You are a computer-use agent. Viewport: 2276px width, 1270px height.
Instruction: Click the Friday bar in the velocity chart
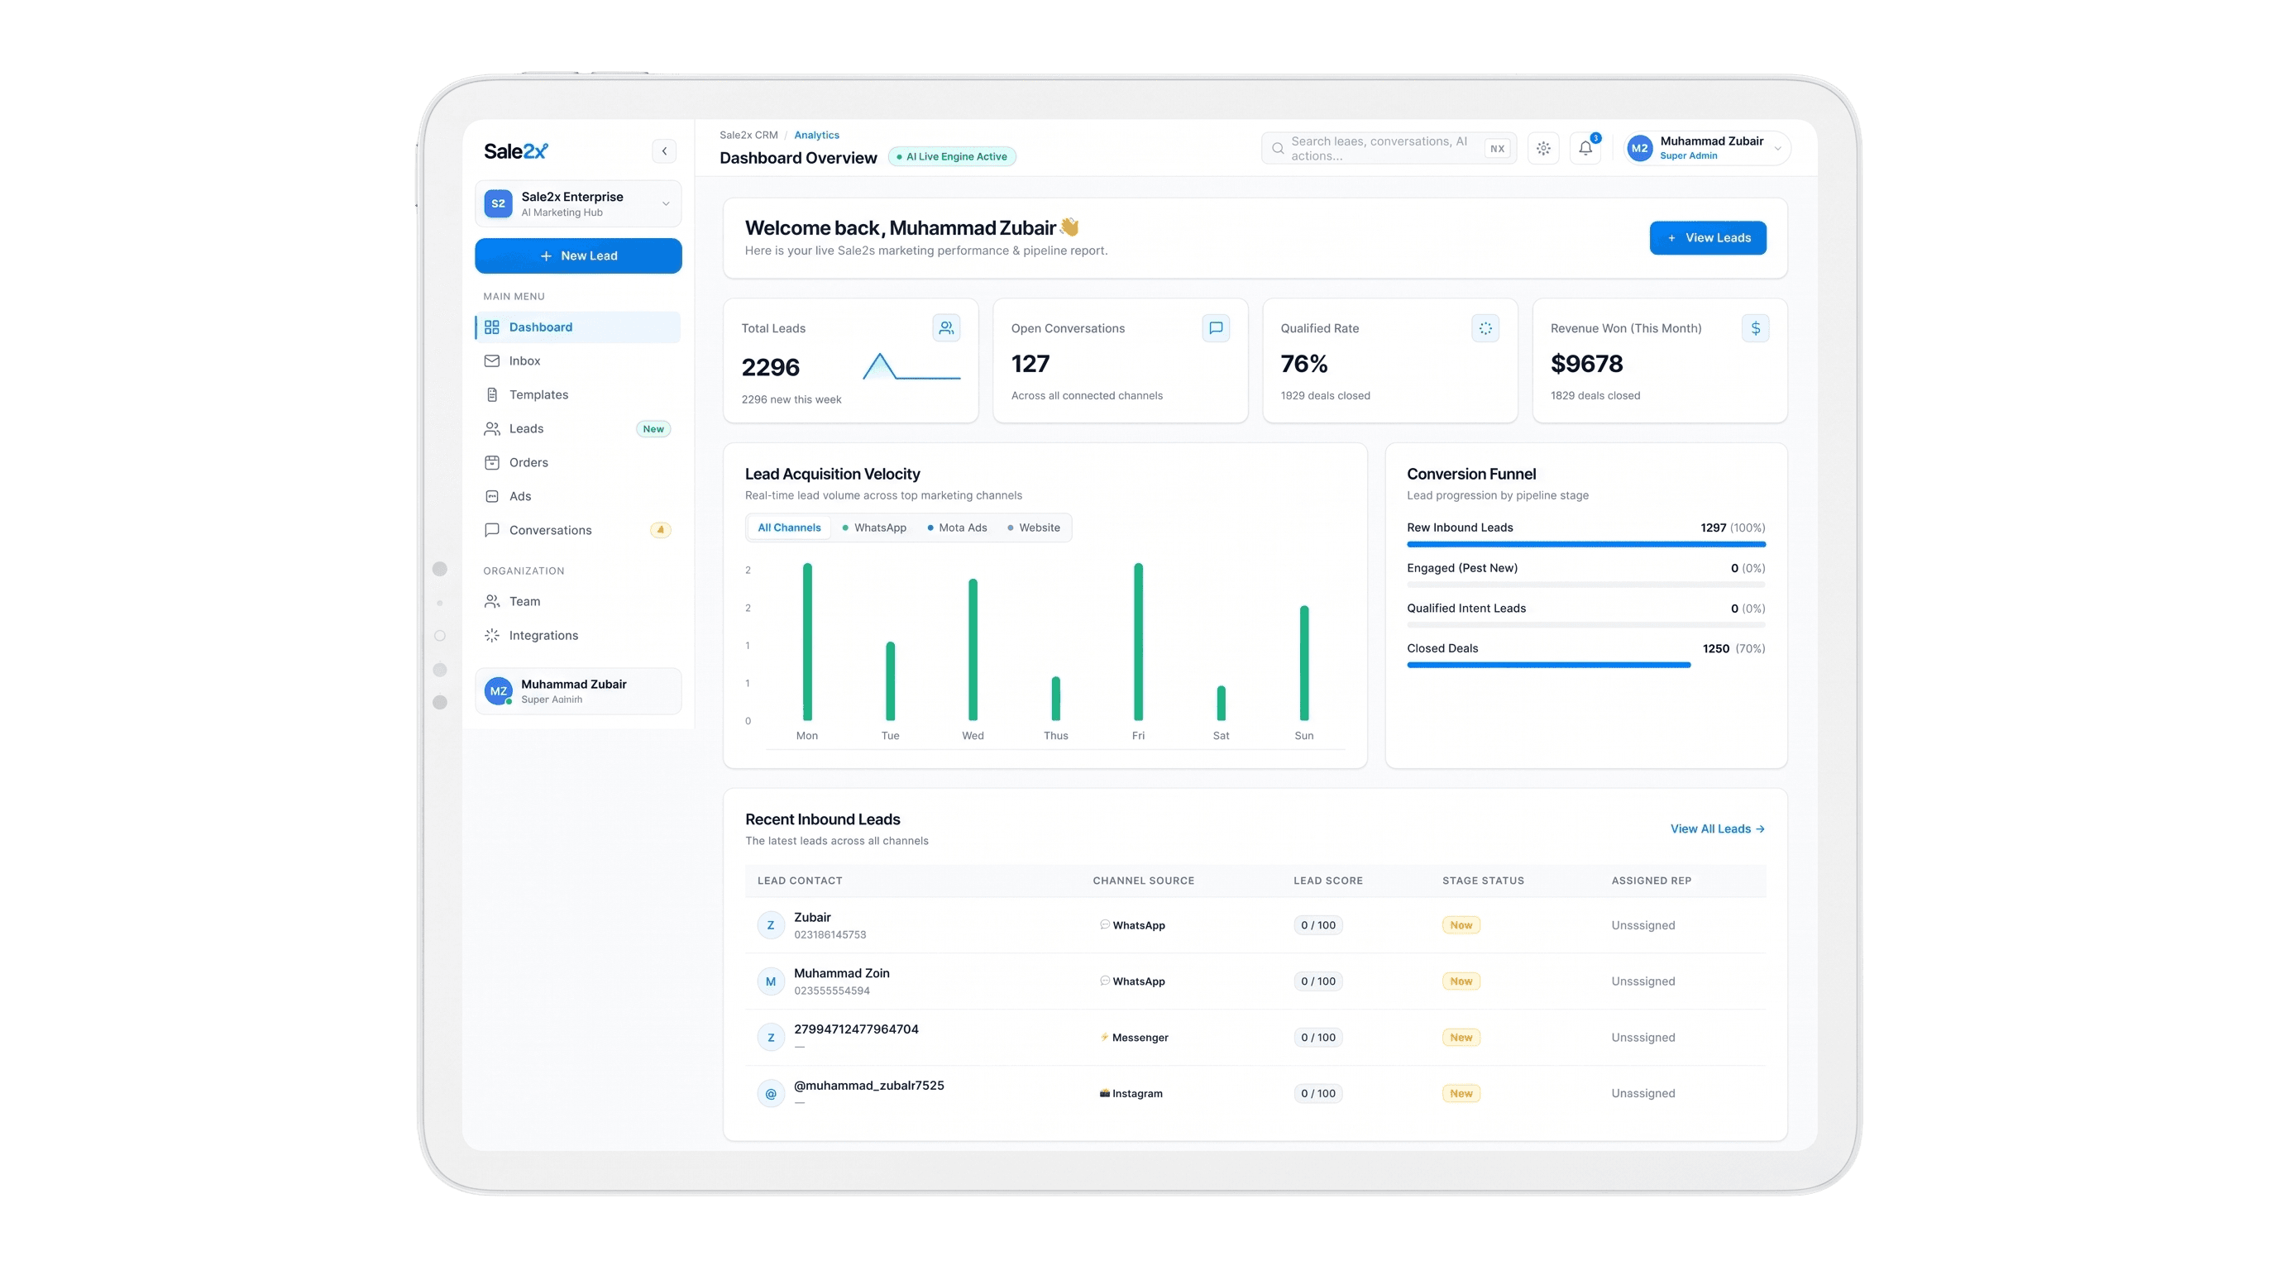tap(1138, 641)
